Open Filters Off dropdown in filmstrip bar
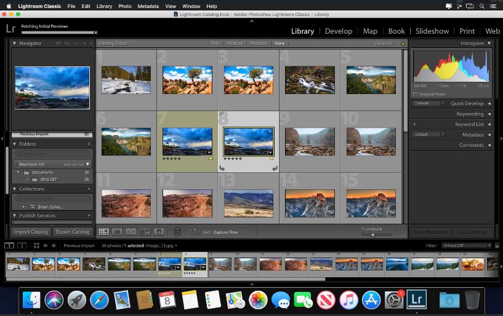This screenshot has height=316, width=503. [467, 245]
